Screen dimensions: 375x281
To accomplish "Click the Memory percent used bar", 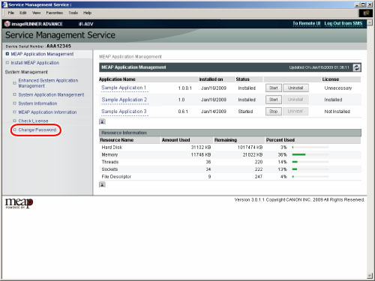I will (310, 154).
